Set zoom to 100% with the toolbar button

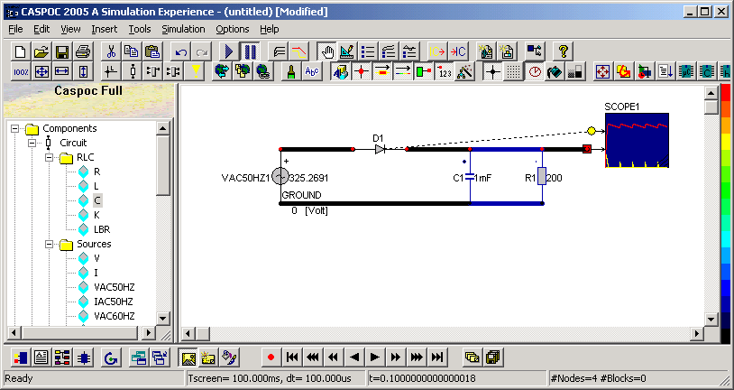click(21, 71)
